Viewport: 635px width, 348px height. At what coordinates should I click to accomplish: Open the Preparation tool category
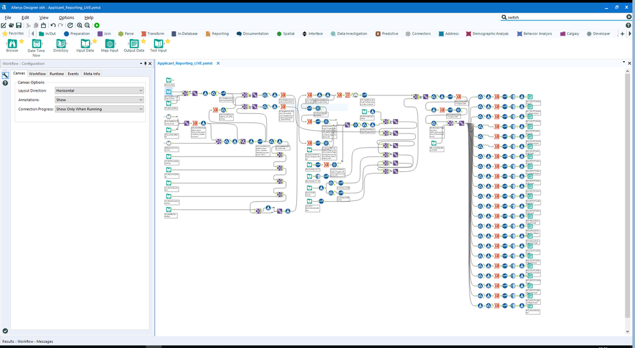point(77,34)
